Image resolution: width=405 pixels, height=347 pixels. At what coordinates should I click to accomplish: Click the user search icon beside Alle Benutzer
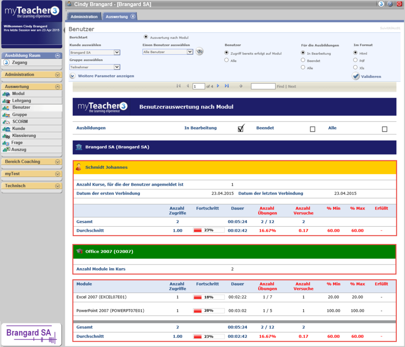tap(199, 52)
